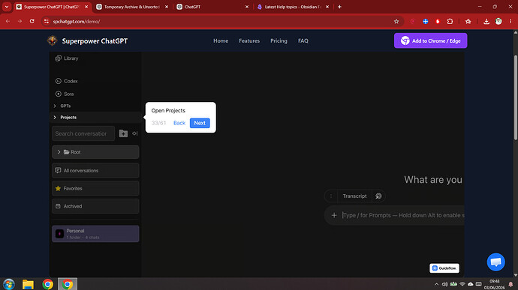This screenshot has width=518, height=290.
Task: Open the Chrome three-dot menu
Action: (x=510, y=22)
